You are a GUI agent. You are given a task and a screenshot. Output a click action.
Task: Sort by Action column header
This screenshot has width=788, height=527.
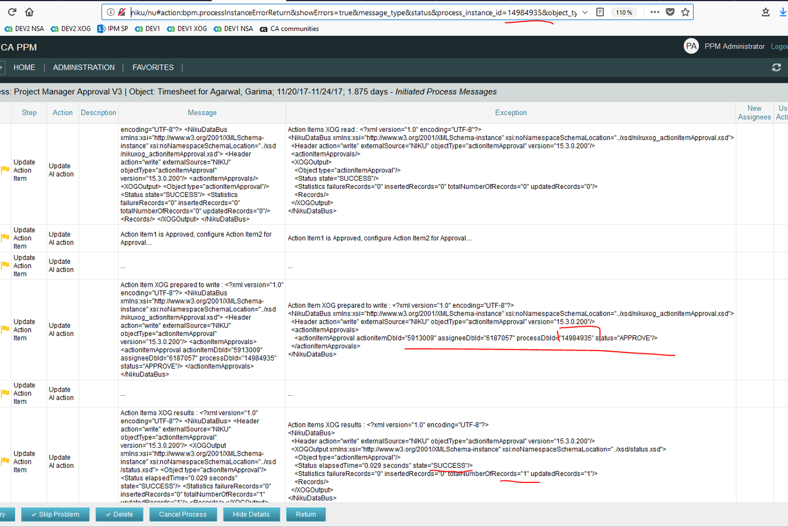(x=63, y=113)
